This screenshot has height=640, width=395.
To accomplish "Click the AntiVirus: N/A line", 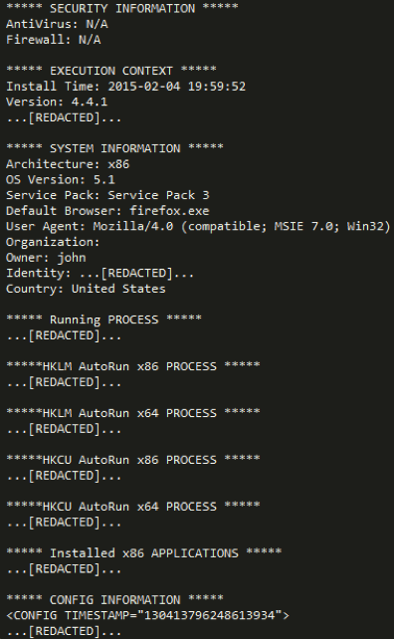I will pyautogui.click(x=57, y=24).
